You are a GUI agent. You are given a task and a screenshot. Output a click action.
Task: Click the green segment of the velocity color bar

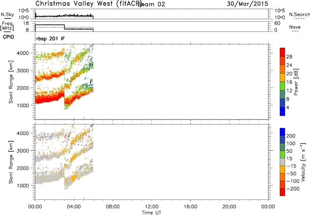(282, 154)
